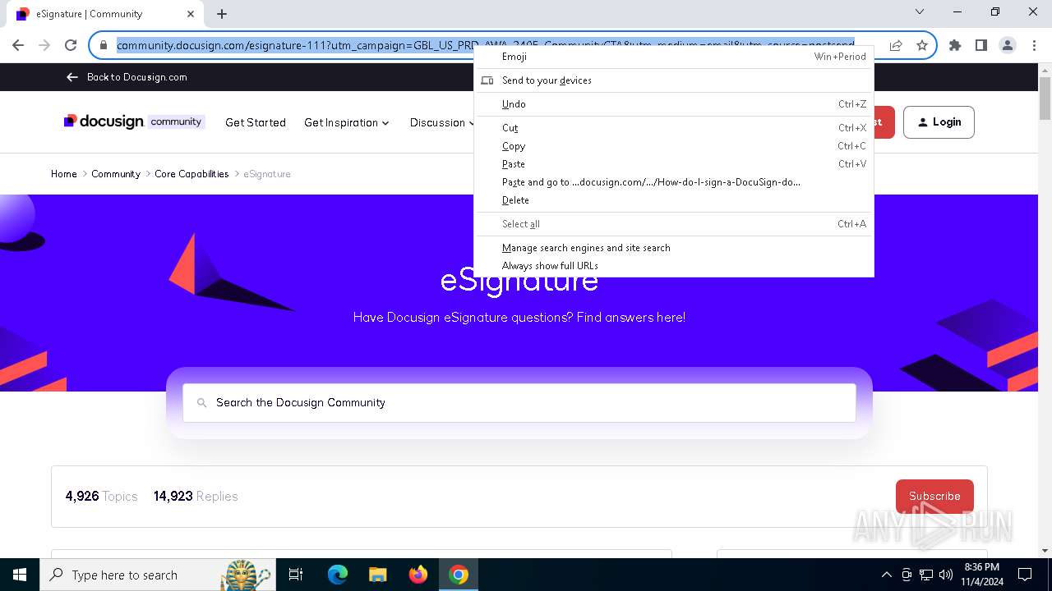Viewport: 1052px width, 591px height.
Task: Go to Core Capabilities breadcrumb
Action: (191, 174)
